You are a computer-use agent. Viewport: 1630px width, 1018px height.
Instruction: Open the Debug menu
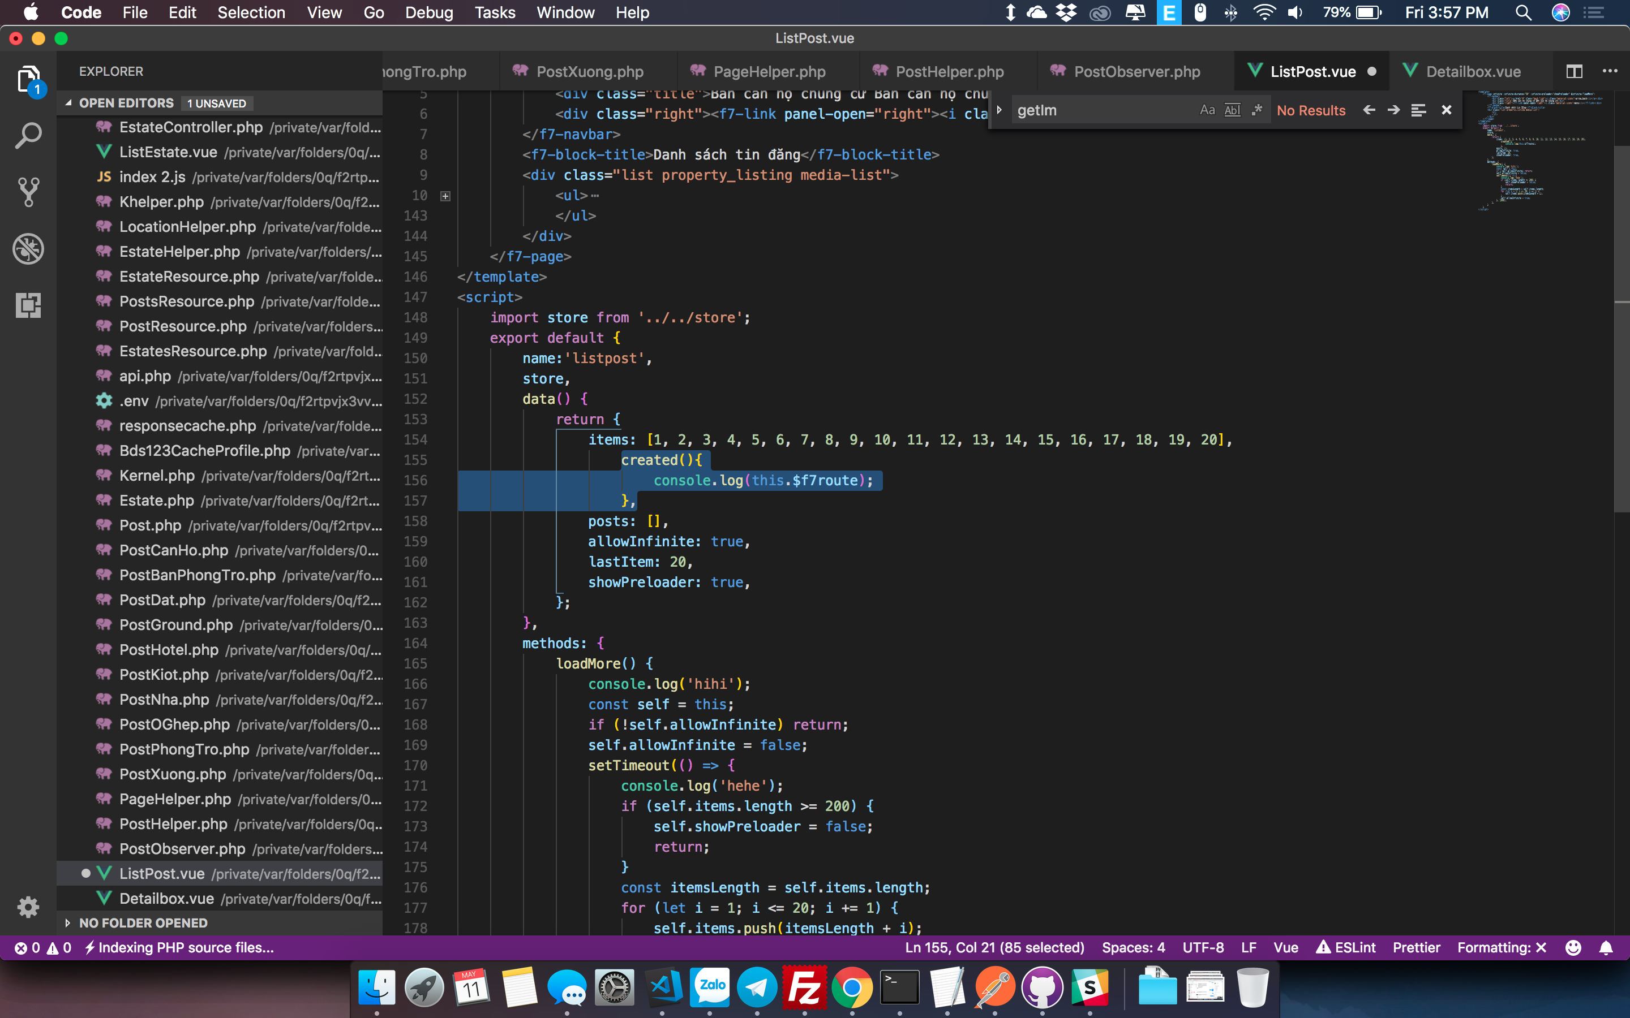pyautogui.click(x=429, y=13)
